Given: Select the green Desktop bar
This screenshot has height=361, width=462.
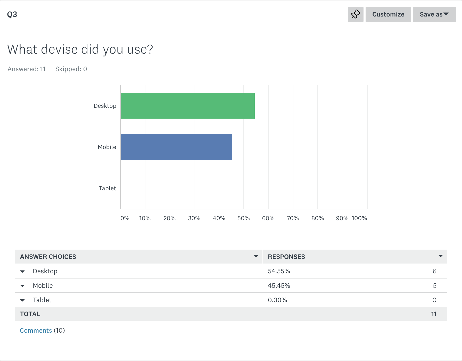Looking at the screenshot, I should 188,106.
